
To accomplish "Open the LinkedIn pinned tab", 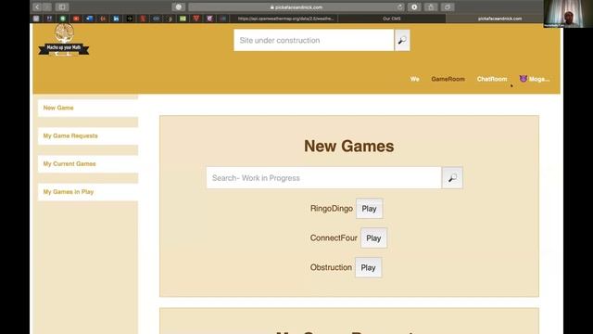I will point(116,19).
